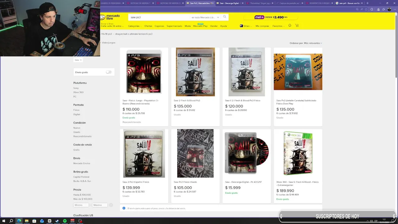Click the search box containing 'saw ps3'
Viewport: 398px width, 224px height.
click(159, 17)
